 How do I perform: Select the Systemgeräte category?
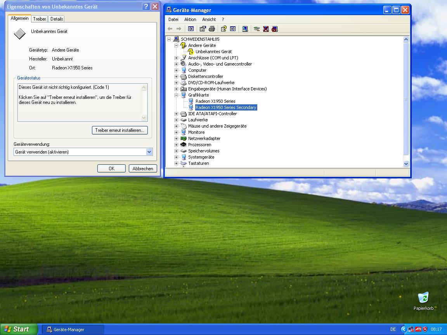(201, 157)
